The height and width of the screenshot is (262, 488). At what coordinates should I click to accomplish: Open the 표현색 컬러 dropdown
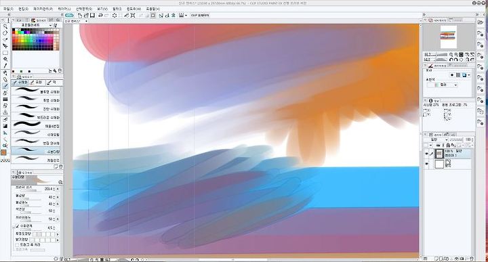tap(443, 85)
